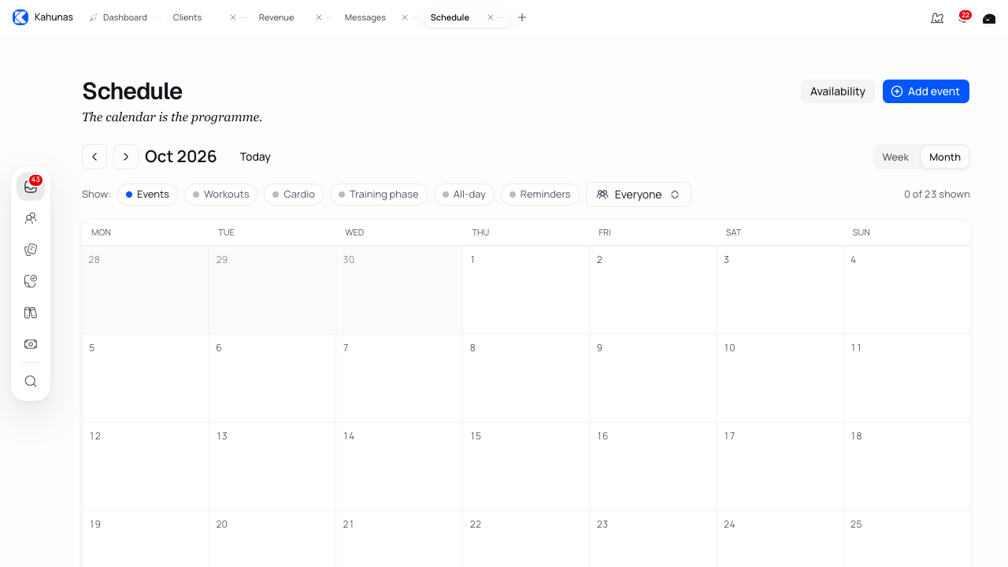Open options menu on Messages tab
Image resolution: width=1008 pixels, height=567 pixels.
pyautogui.click(x=415, y=17)
